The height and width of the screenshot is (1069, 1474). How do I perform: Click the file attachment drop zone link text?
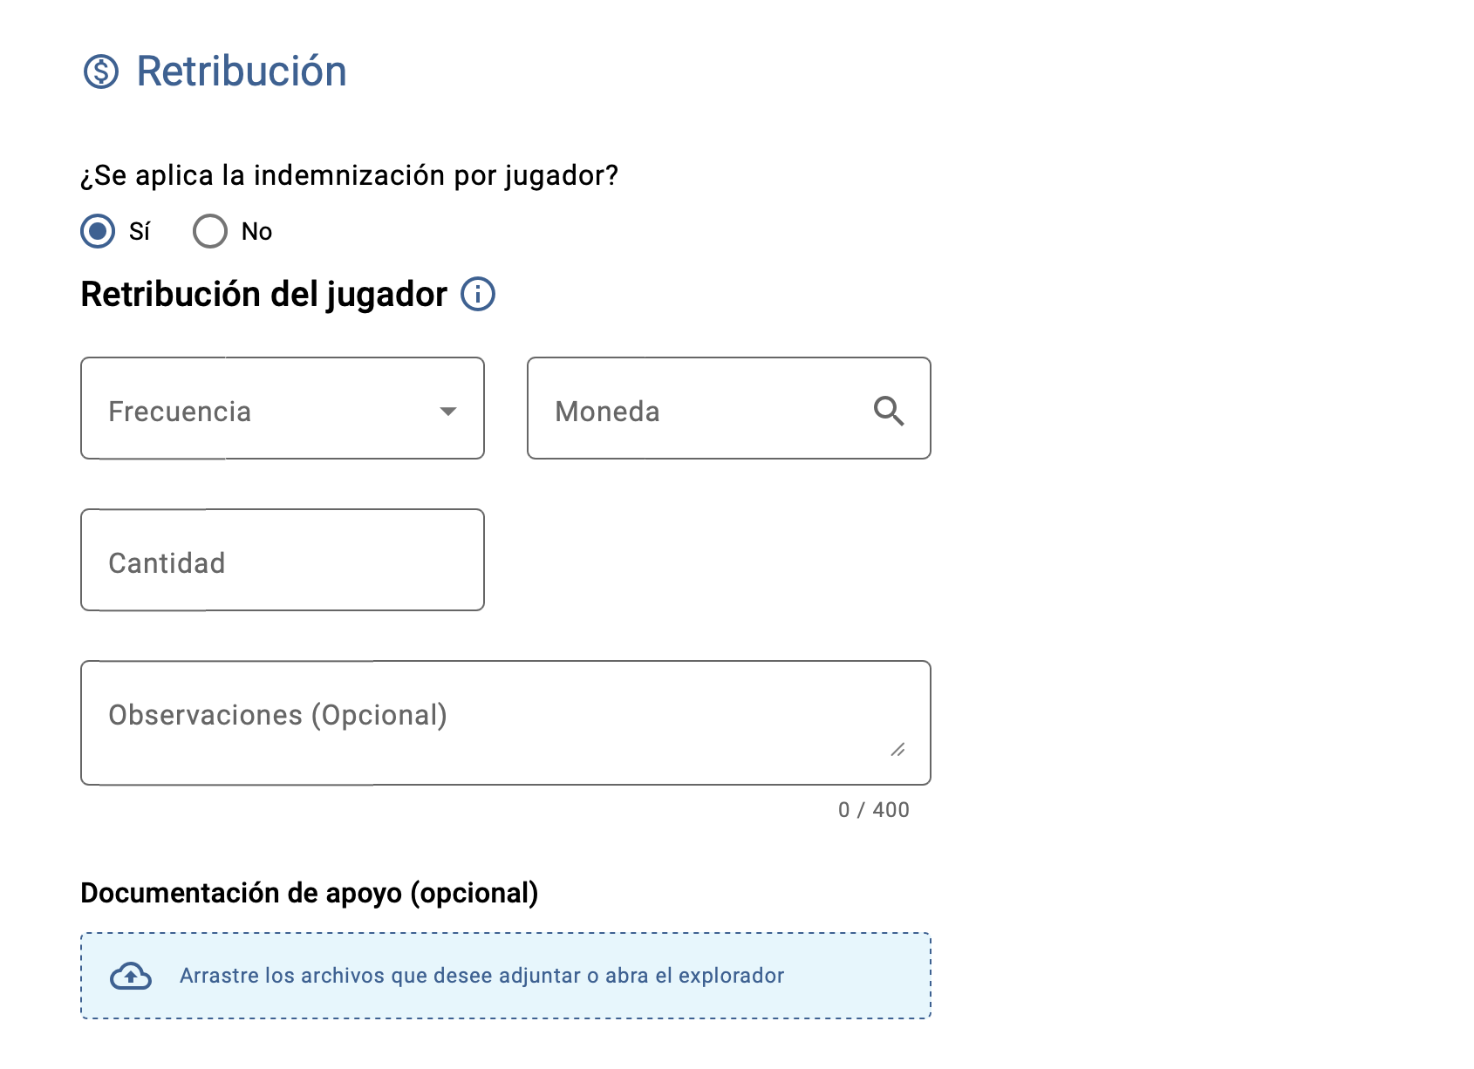481,976
